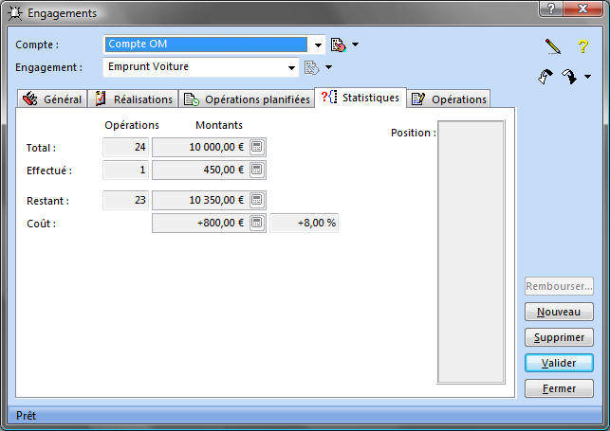Screen dimensions: 610x431
Task: Open the Opérations planifiées tab
Action: [x=247, y=99]
